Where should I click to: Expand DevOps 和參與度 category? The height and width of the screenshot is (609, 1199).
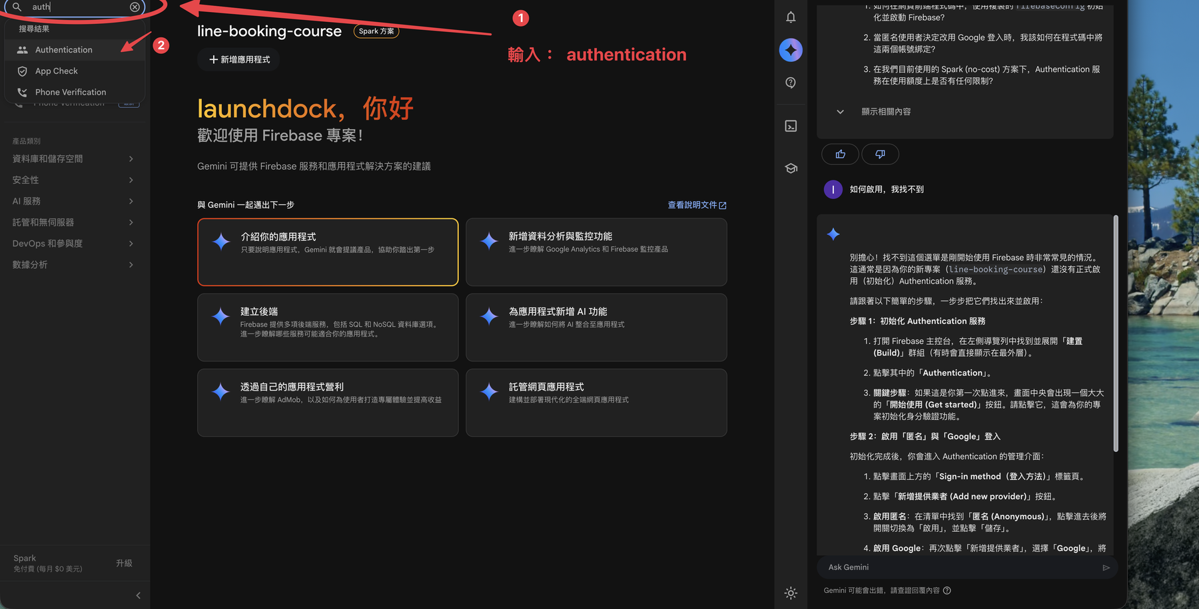pyautogui.click(x=73, y=244)
